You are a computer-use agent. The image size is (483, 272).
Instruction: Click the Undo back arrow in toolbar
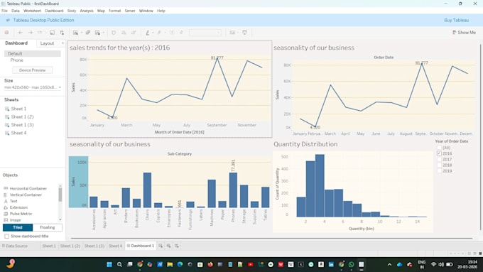pos(21,33)
